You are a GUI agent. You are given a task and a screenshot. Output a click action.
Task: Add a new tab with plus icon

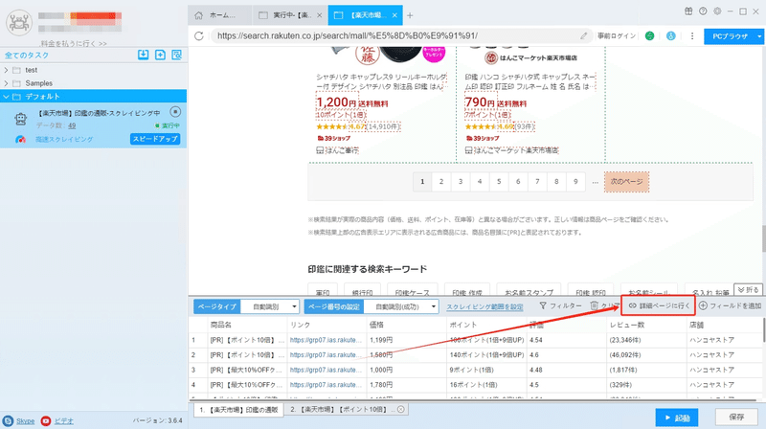point(410,15)
